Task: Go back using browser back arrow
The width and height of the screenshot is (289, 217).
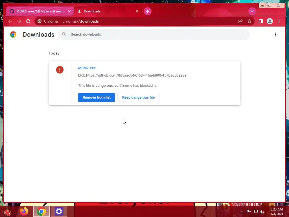Action: pyautogui.click(x=10, y=21)
